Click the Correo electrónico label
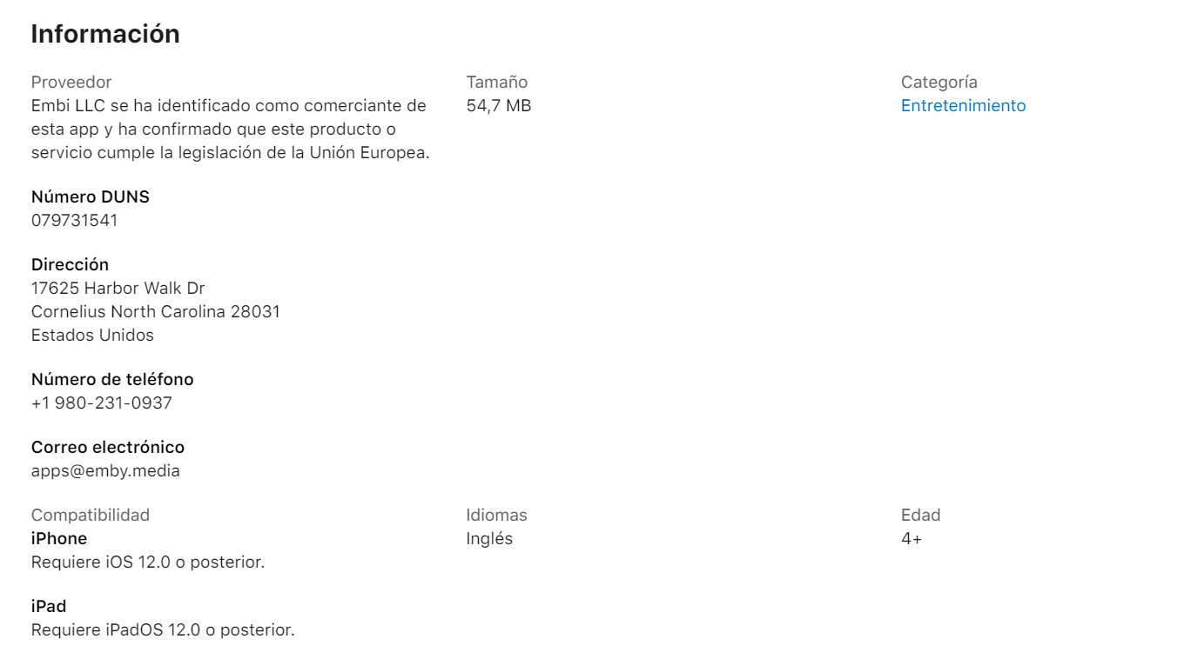The image size is (1184, 659). pos(108,447)
